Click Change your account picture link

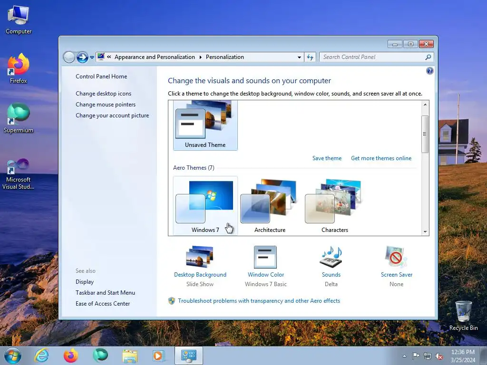112,115
